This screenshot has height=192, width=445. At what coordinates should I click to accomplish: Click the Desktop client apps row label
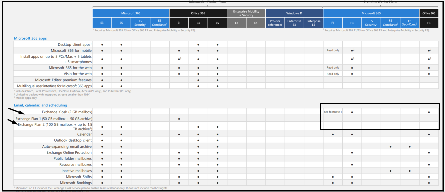pos(75,44)
